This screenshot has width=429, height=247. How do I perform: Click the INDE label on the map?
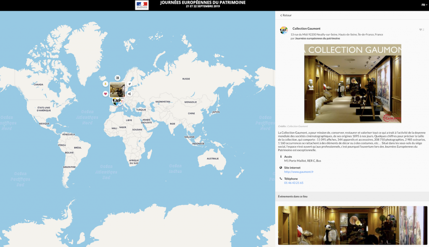pos(172,123)
